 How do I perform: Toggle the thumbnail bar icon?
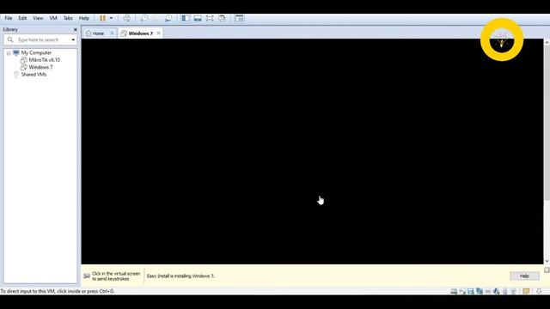198,18
